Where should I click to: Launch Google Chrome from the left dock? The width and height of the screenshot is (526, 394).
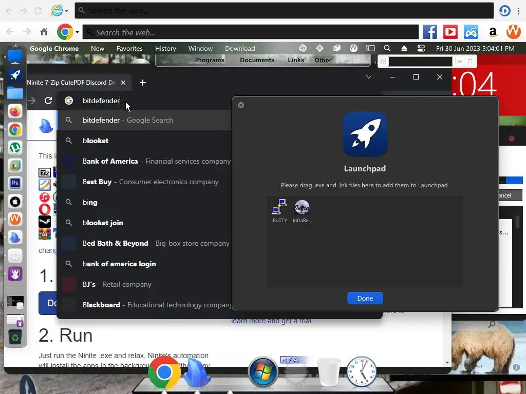[15, 129]
